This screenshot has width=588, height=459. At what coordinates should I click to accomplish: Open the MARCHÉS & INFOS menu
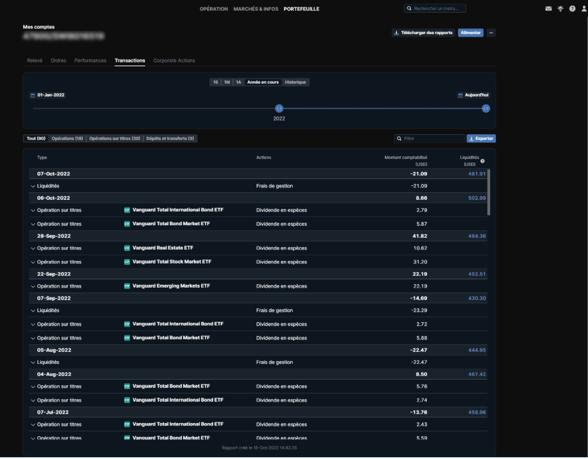[256, 9]
